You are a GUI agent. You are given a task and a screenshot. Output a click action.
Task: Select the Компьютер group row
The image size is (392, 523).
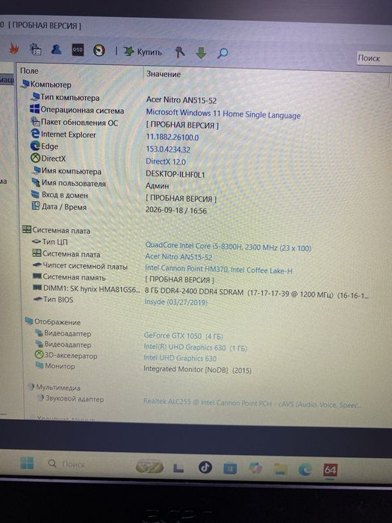pos(46,84)
